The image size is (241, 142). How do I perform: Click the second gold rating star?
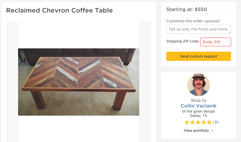coord(193,122)
